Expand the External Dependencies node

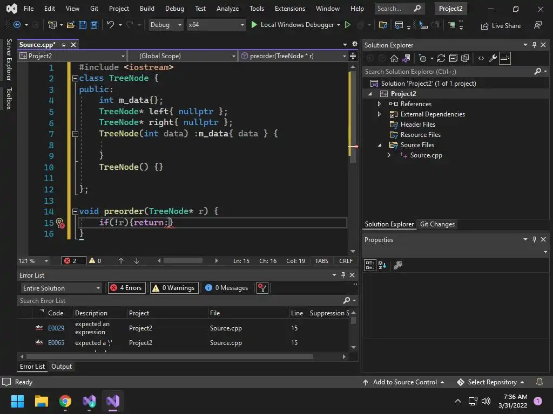(379, 114)
